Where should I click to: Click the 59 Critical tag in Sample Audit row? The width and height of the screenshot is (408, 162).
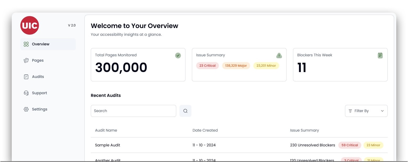click(x=350, y=145)
